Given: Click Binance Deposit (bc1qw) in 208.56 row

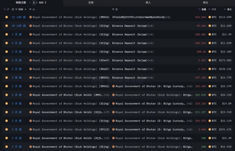Looking at the screenshot, I should coord(130,52).
